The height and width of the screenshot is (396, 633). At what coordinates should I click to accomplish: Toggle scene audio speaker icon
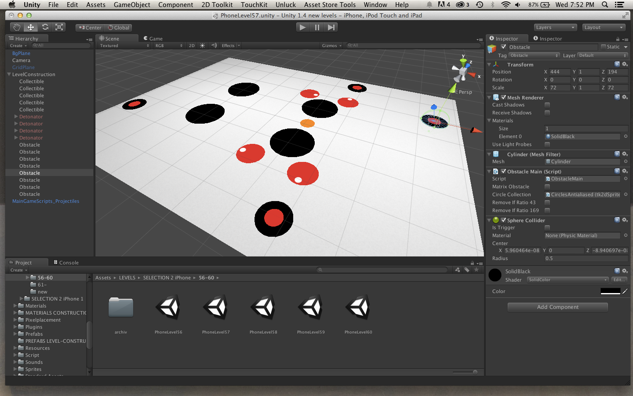(x=214, y=46)
